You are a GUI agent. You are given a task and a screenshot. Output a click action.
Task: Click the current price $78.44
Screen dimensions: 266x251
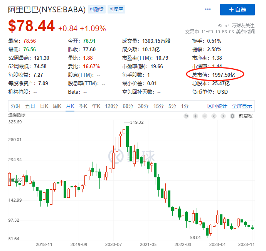point(31,26)
